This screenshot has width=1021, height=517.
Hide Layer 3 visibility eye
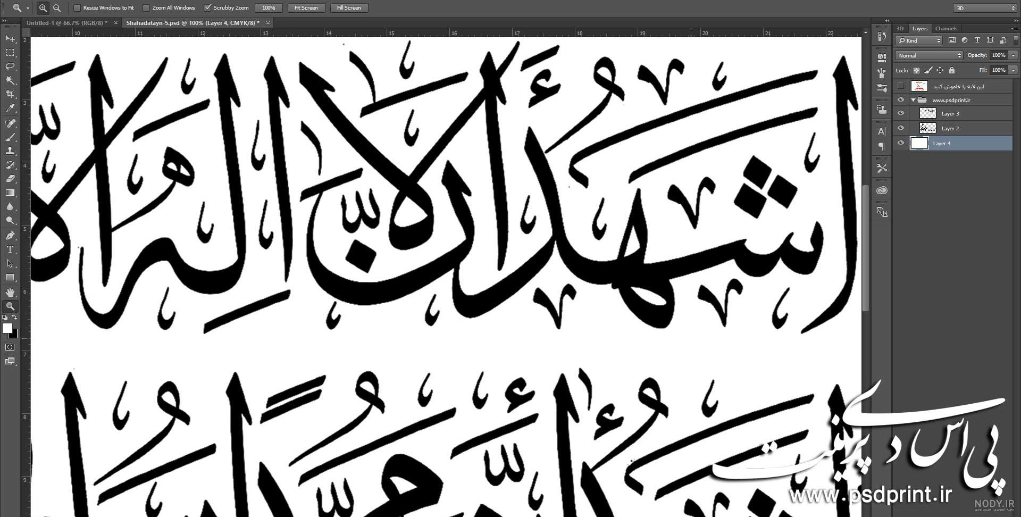(x=900, y=113)
